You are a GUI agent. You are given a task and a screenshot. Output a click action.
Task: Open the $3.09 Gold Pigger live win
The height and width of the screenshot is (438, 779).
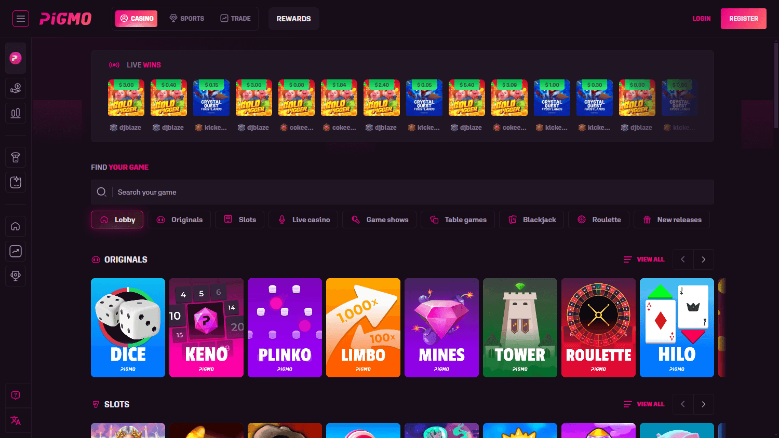[x=509, y=98]
